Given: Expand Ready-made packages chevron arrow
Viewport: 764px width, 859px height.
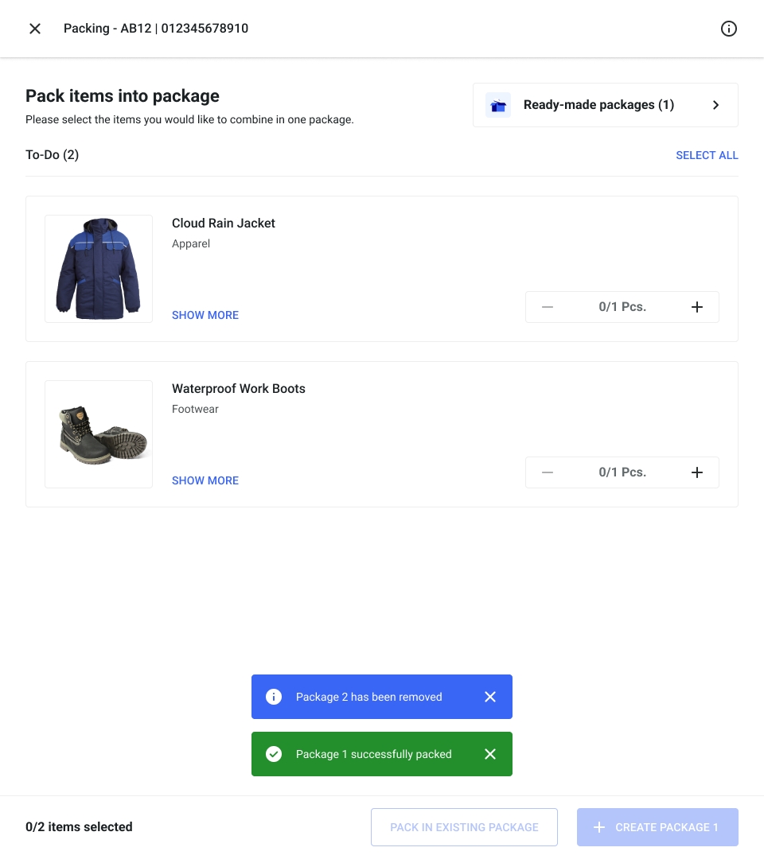Looking at the screenshot, I should pos(715,105).
